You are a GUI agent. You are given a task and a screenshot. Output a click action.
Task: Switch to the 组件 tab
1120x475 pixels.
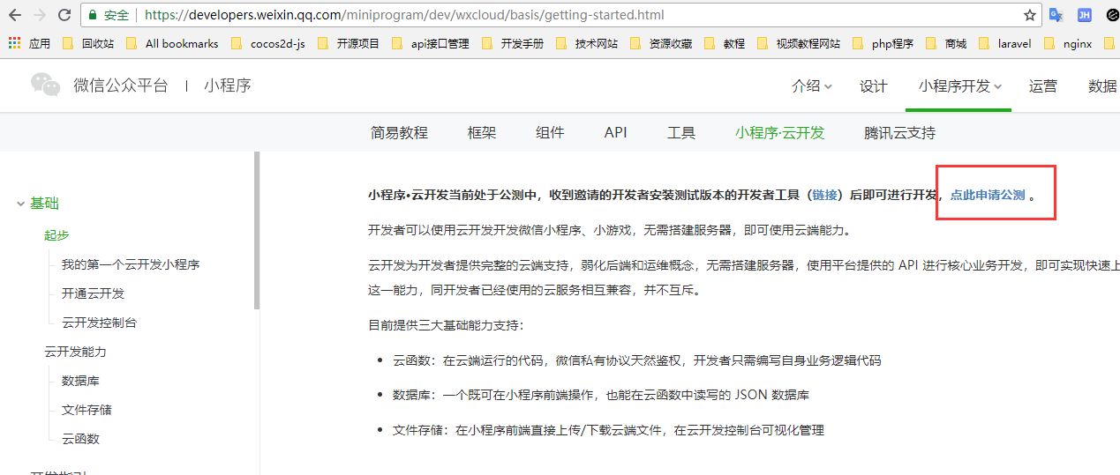point(550,133)
